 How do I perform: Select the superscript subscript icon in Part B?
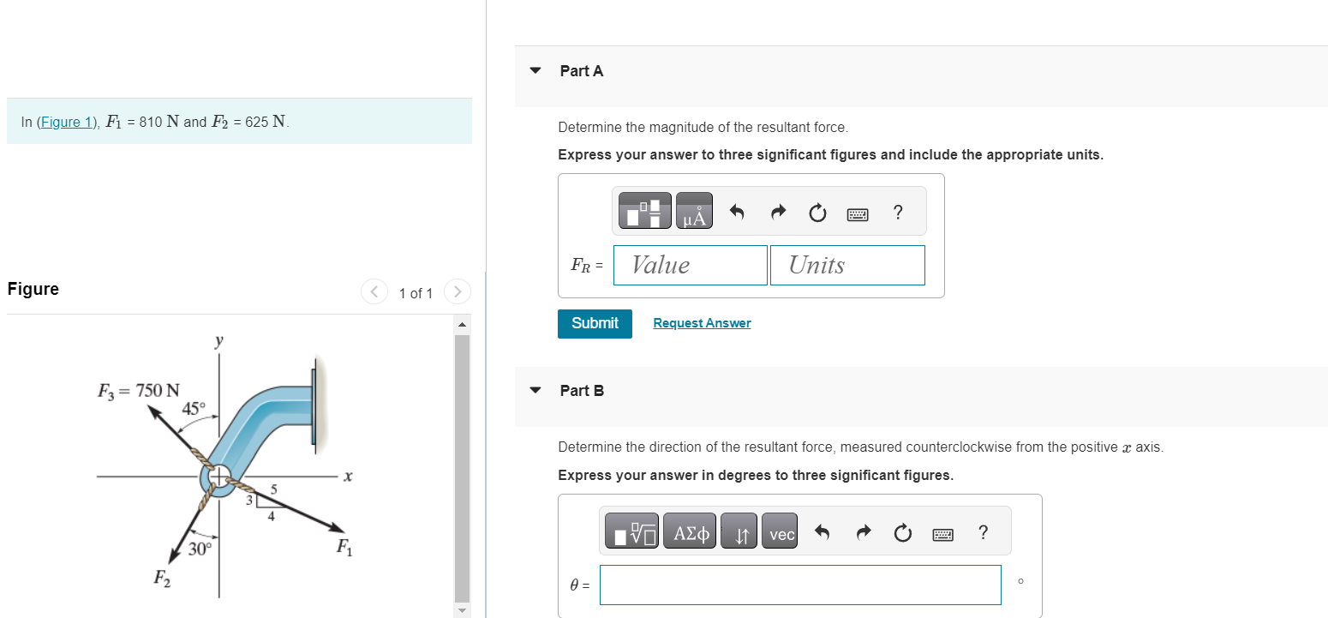click(739, 531)
